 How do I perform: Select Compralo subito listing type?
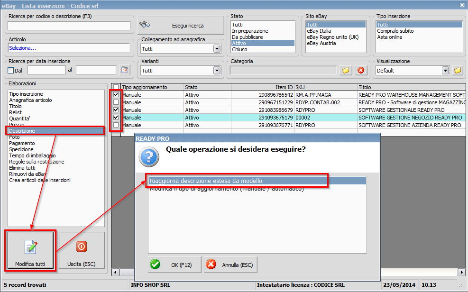point(419,31)
